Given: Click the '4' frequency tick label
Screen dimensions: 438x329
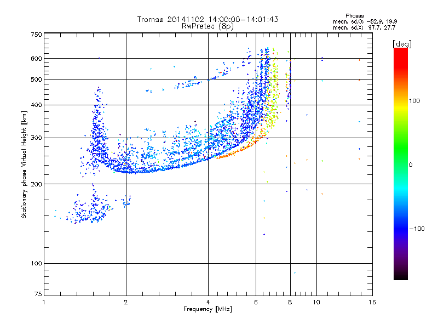Looking at the screenshot, I should [x=208, y=302].
